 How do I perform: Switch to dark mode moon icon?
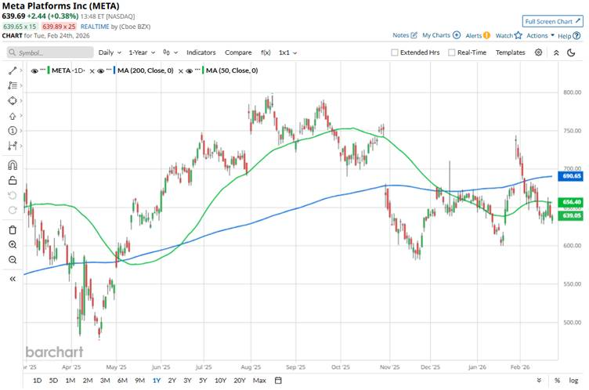coord(556,52)
